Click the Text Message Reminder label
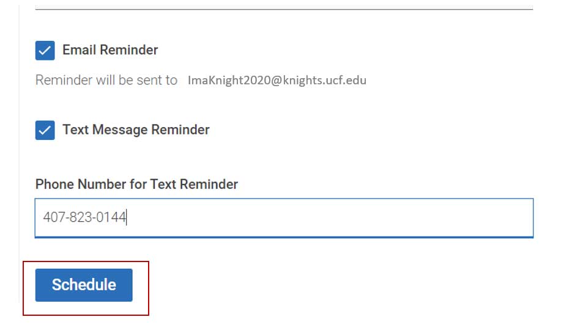 click(136, 130)
